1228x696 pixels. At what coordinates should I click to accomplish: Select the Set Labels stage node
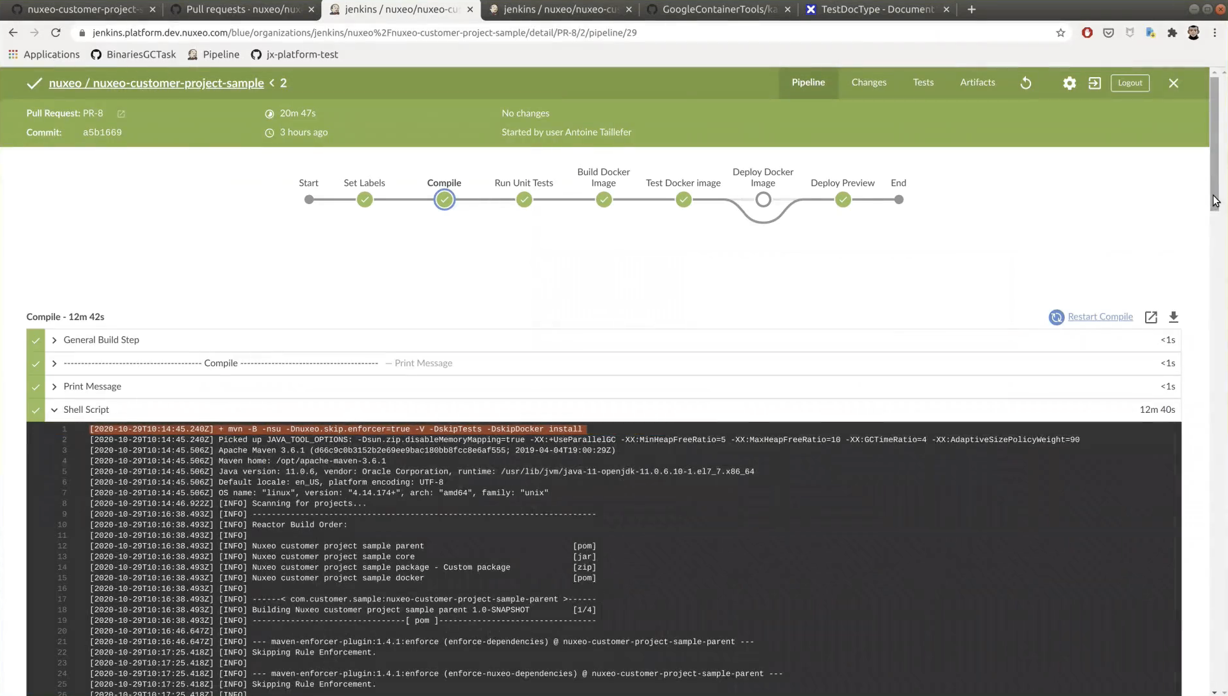click(365, 200)
